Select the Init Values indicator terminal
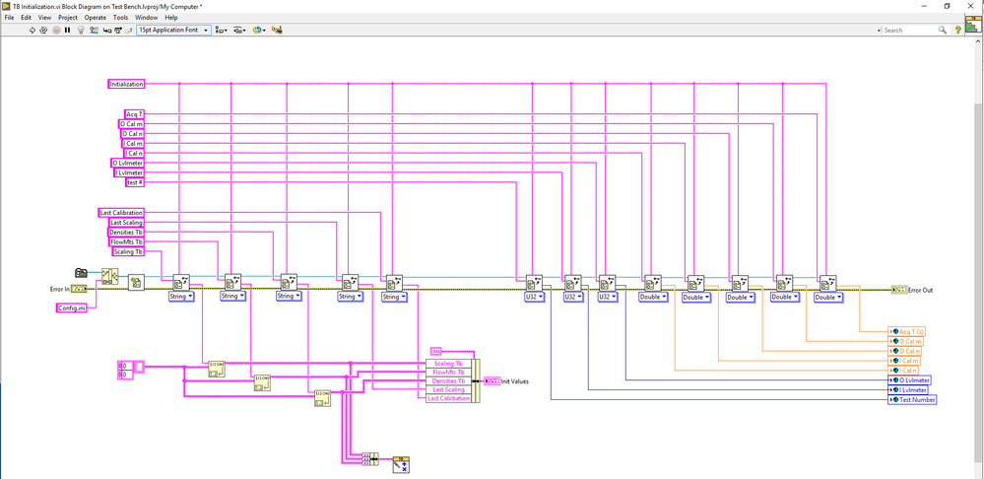Viewport: 984px width, 479px height. (x=492, y=381)
